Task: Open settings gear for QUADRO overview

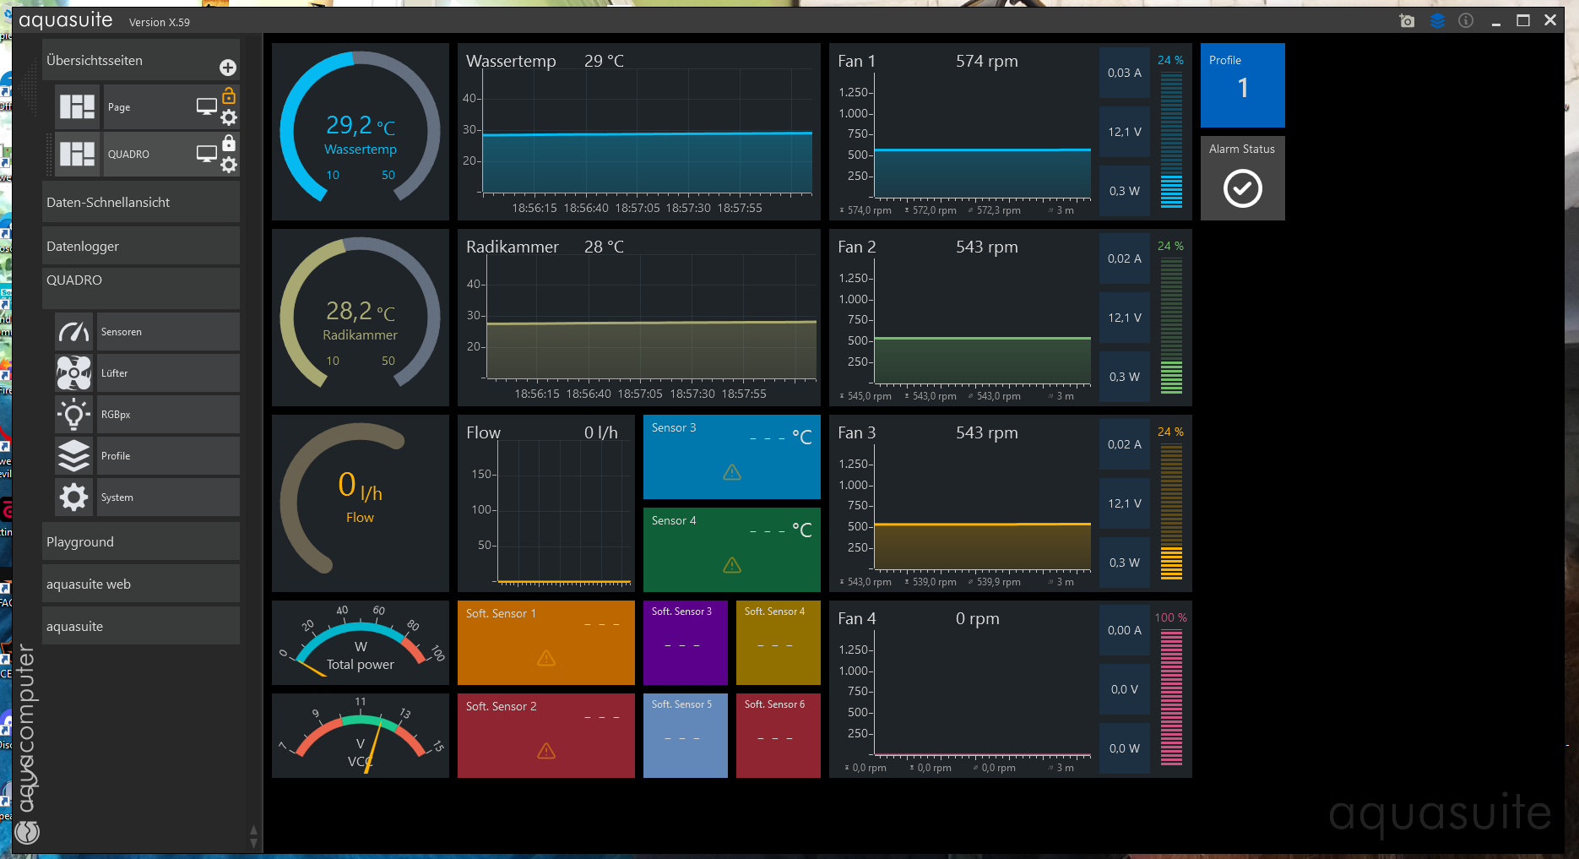Action: click(229, 165)
